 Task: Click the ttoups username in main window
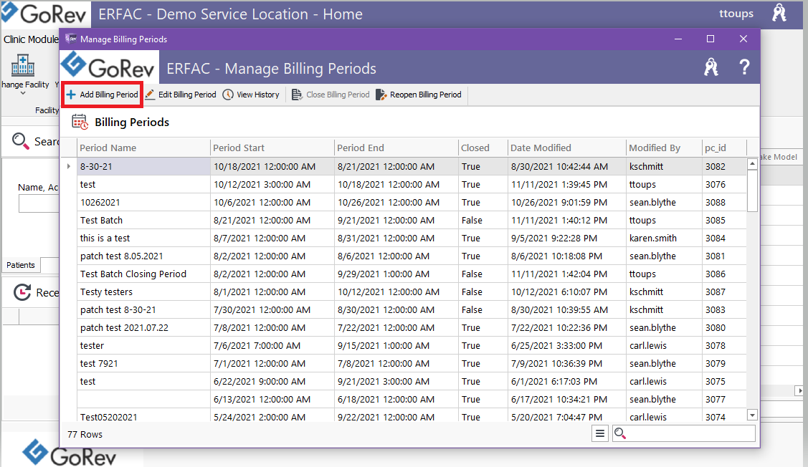[x=736, y=14]
